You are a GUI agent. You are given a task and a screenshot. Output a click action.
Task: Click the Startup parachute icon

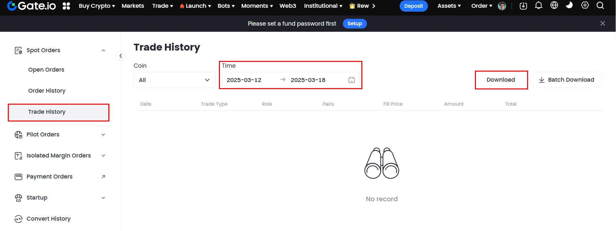pyautogui.click(x=18, y=198)
